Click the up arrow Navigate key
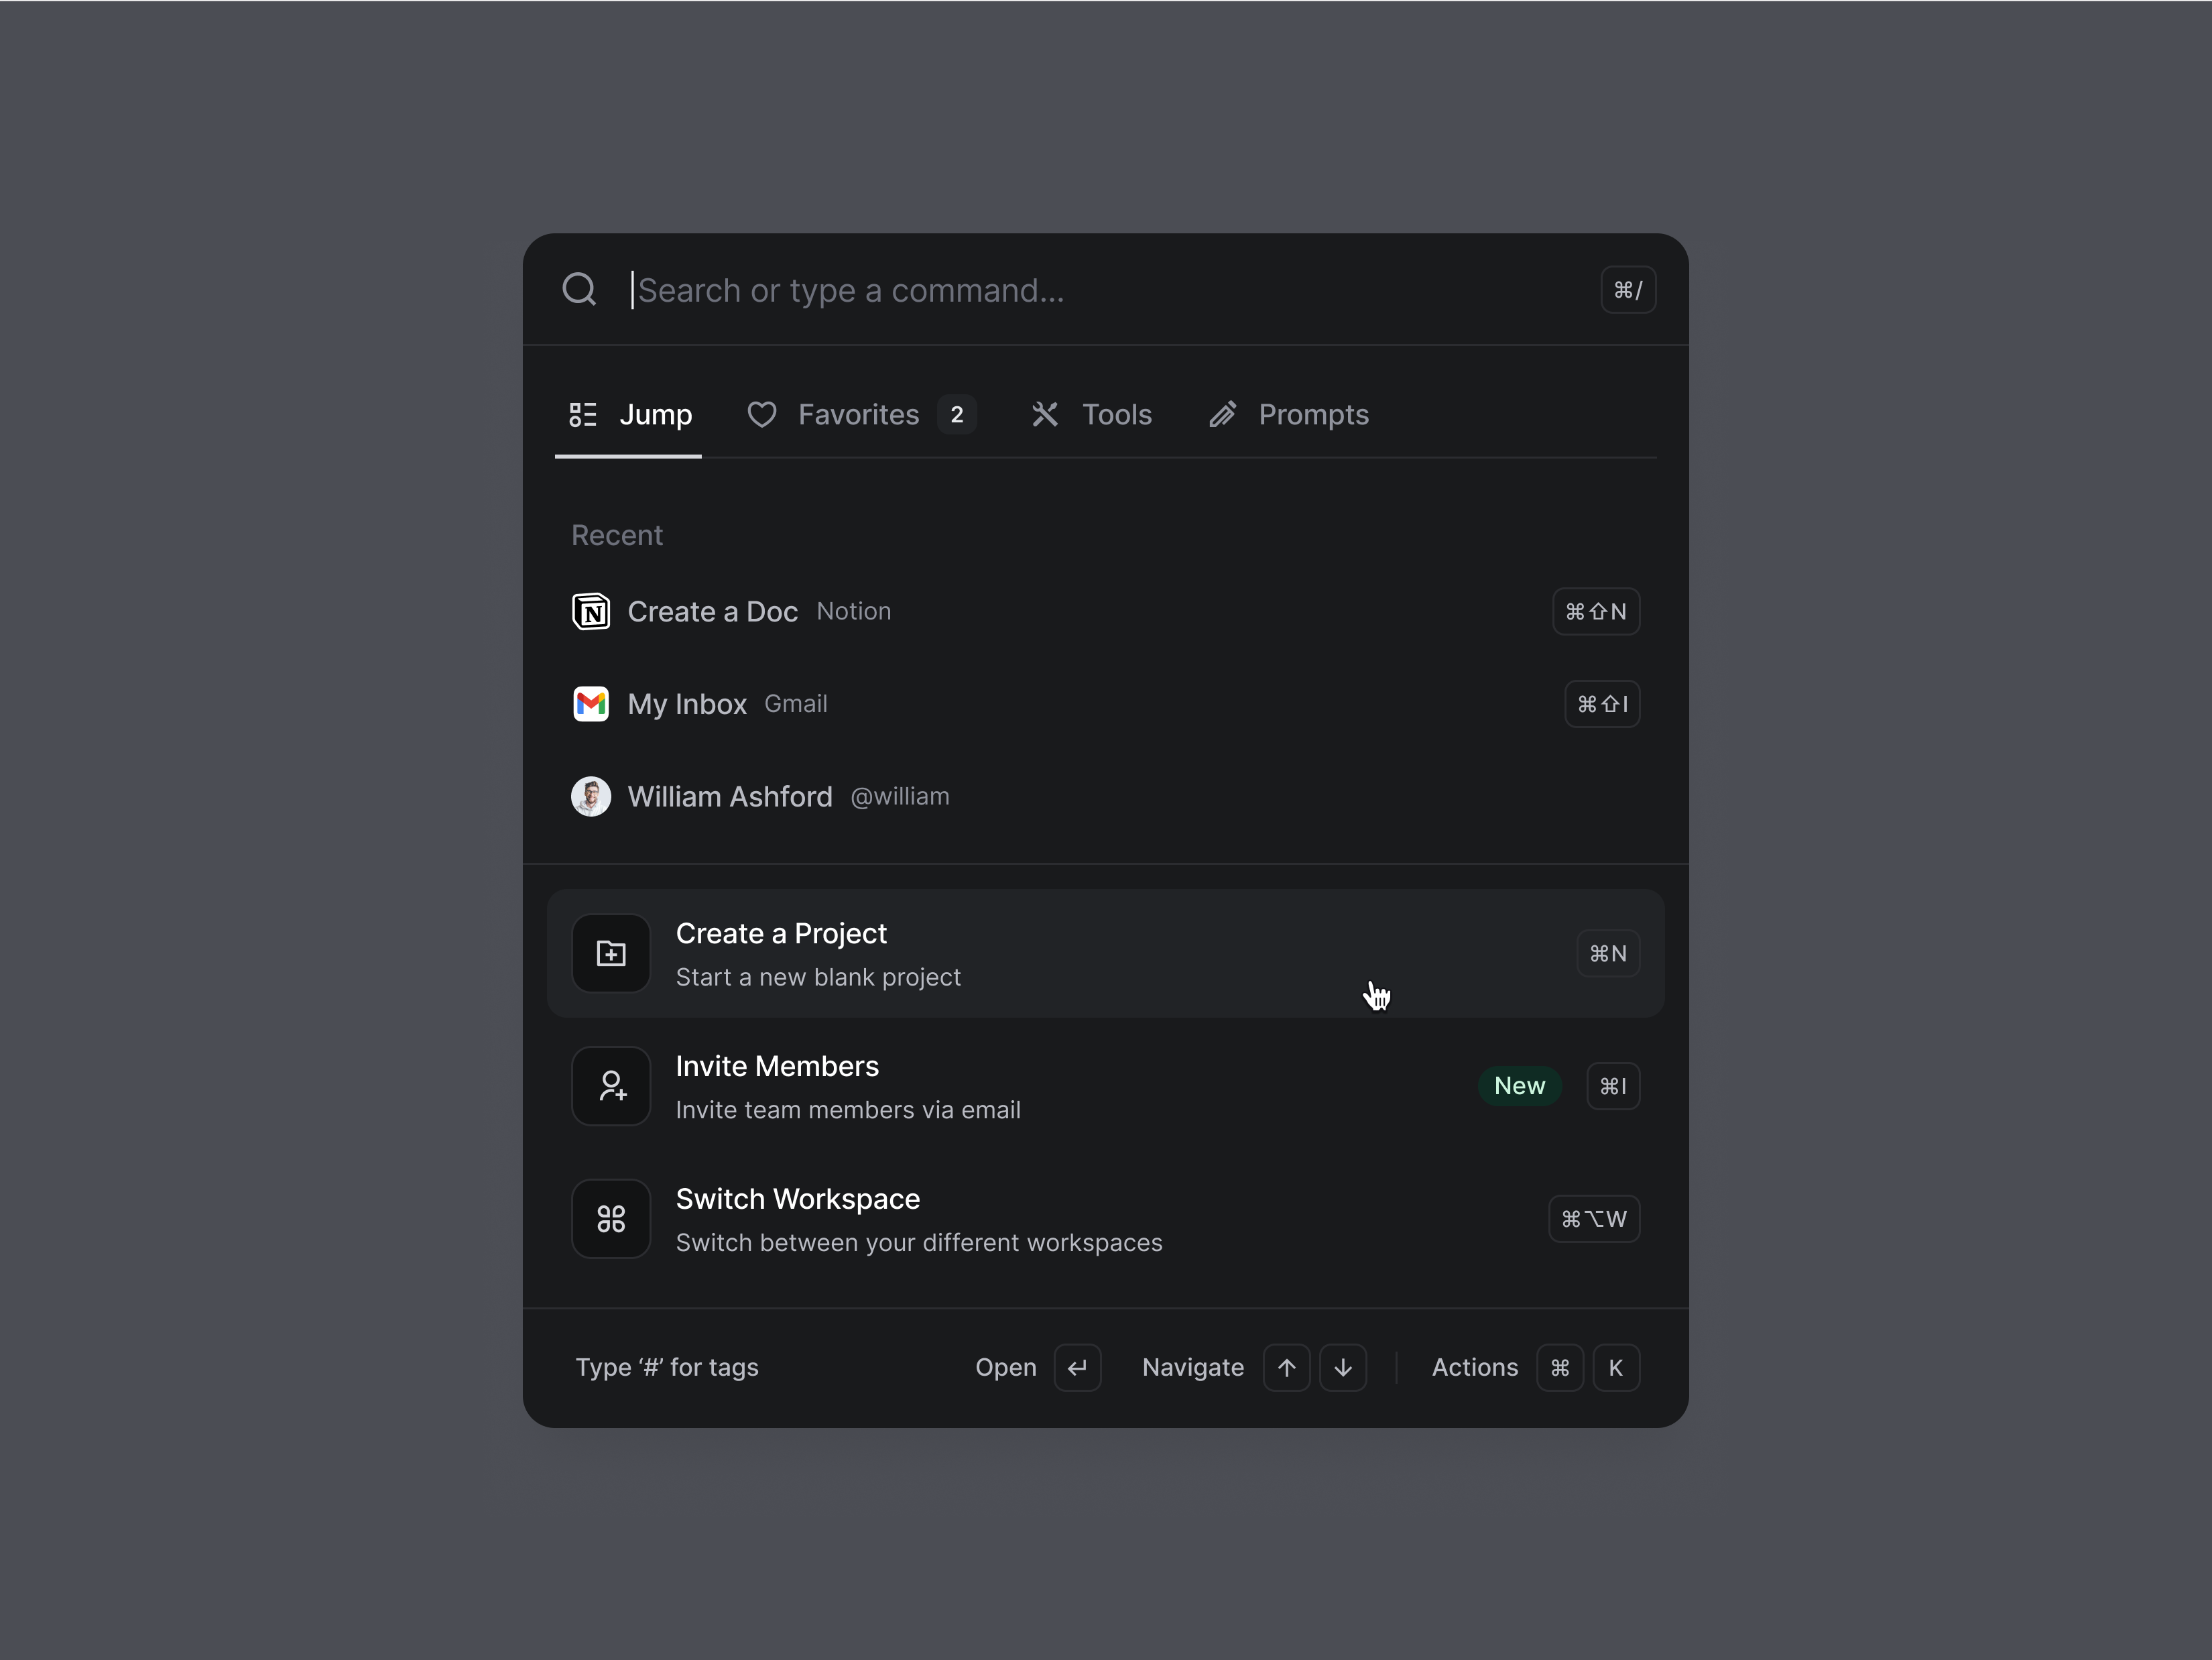 1287,1367
